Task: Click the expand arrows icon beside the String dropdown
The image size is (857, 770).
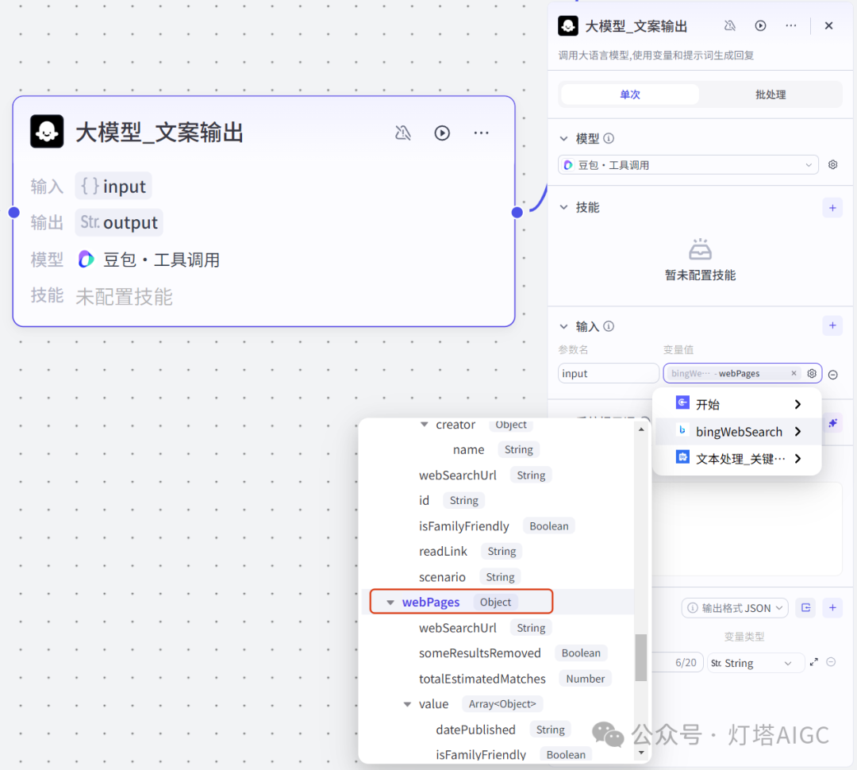Action: 814,662
